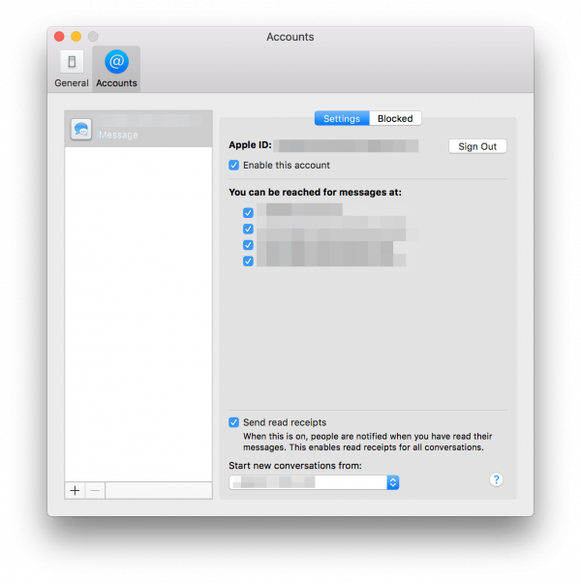Screen dimensions: 581x584
Task: Close the Accounts window with red button
Action: pyautogui.click(x=59, y=37)
